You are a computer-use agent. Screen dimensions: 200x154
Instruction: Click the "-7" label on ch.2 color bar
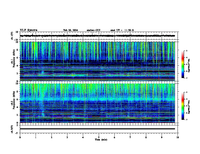coord(186,120)
